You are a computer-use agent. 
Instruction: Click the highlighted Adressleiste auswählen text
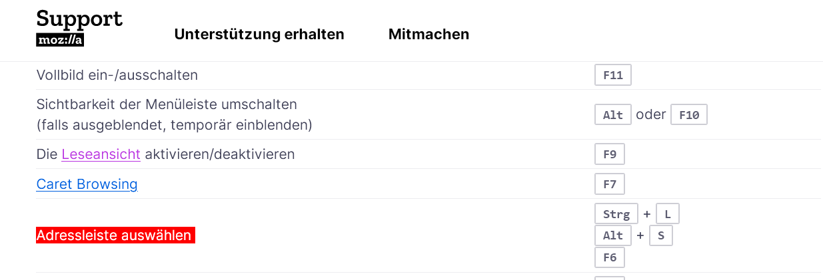click(115, 235)
